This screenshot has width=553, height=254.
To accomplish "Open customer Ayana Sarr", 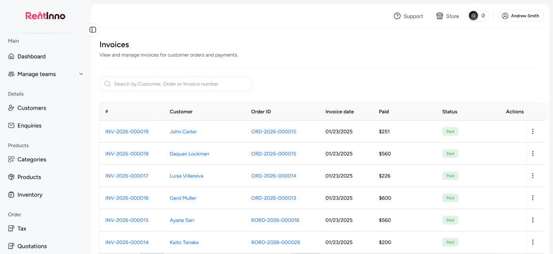I will point(182,220).
